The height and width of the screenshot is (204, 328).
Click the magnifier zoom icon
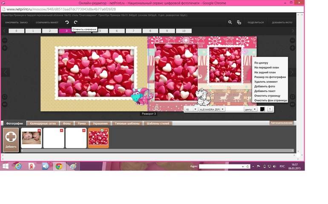[230, 22]
